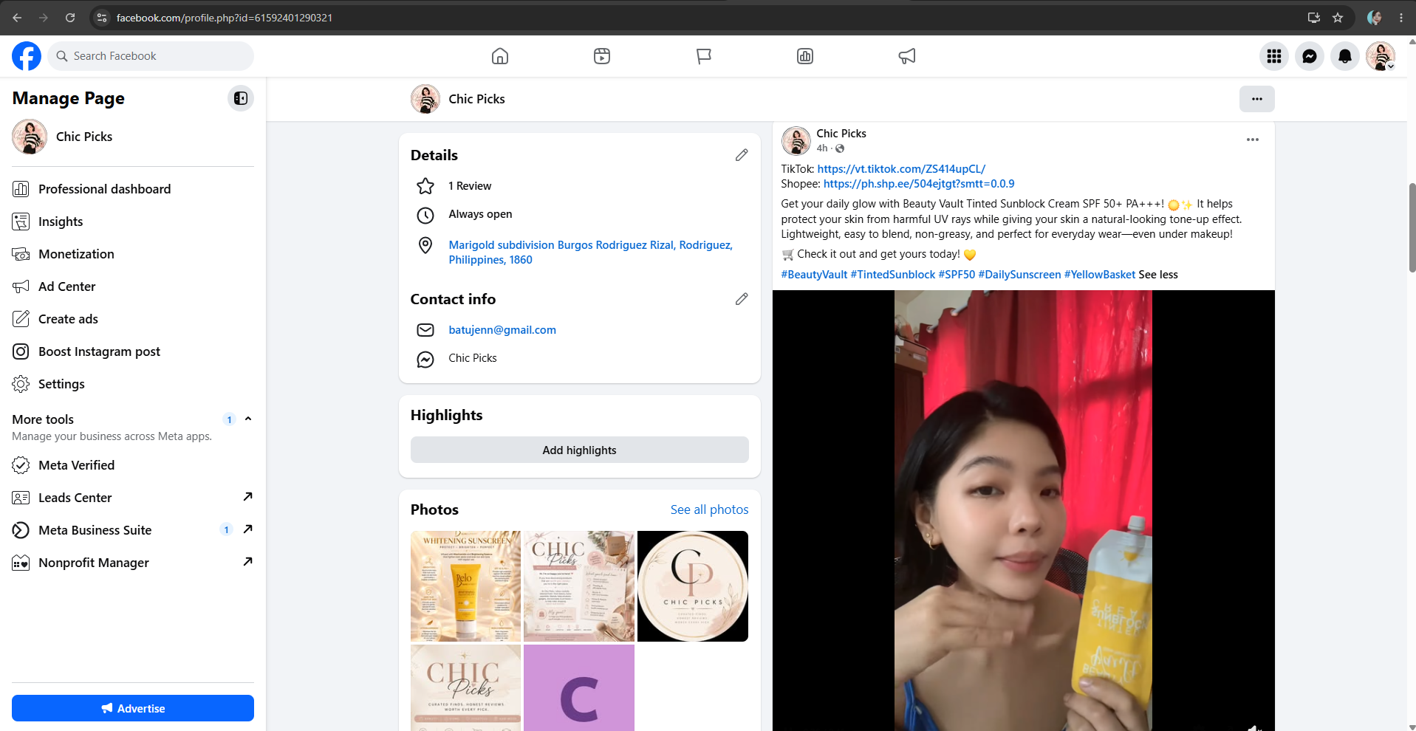Click the Always open hours entry
Screen dimensions: 1416x731
480,214
